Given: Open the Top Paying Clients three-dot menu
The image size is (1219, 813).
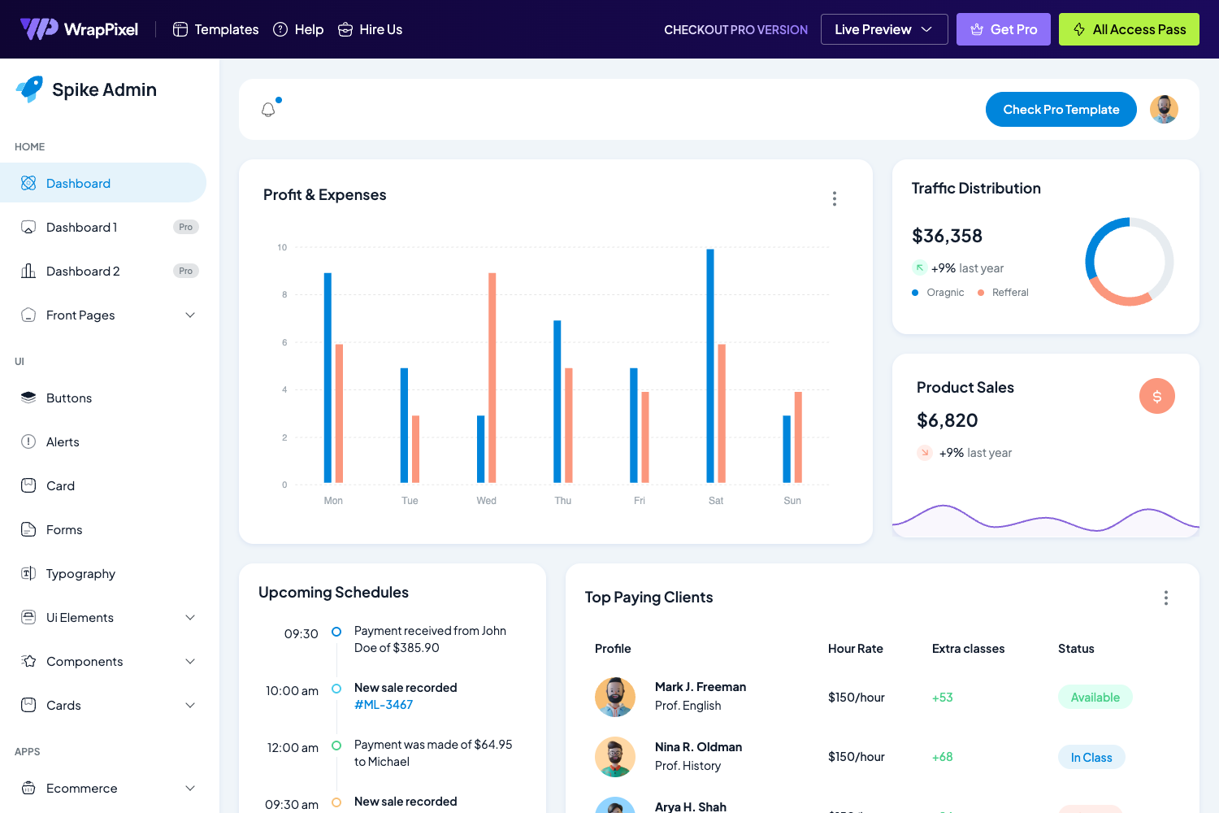Looking at the screenshot, I should [x=1166, y=598].
